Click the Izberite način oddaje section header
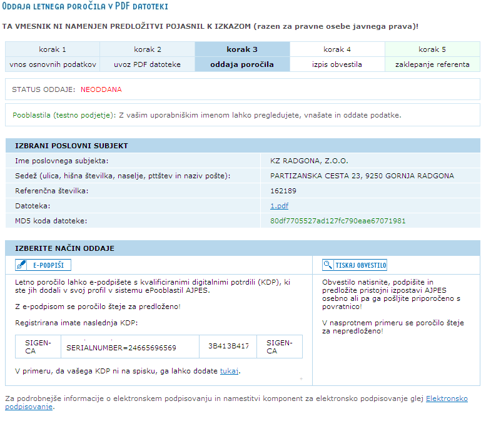Image resolution: width=481 pixels, height=421 pixels. click(x=64, y=248)
